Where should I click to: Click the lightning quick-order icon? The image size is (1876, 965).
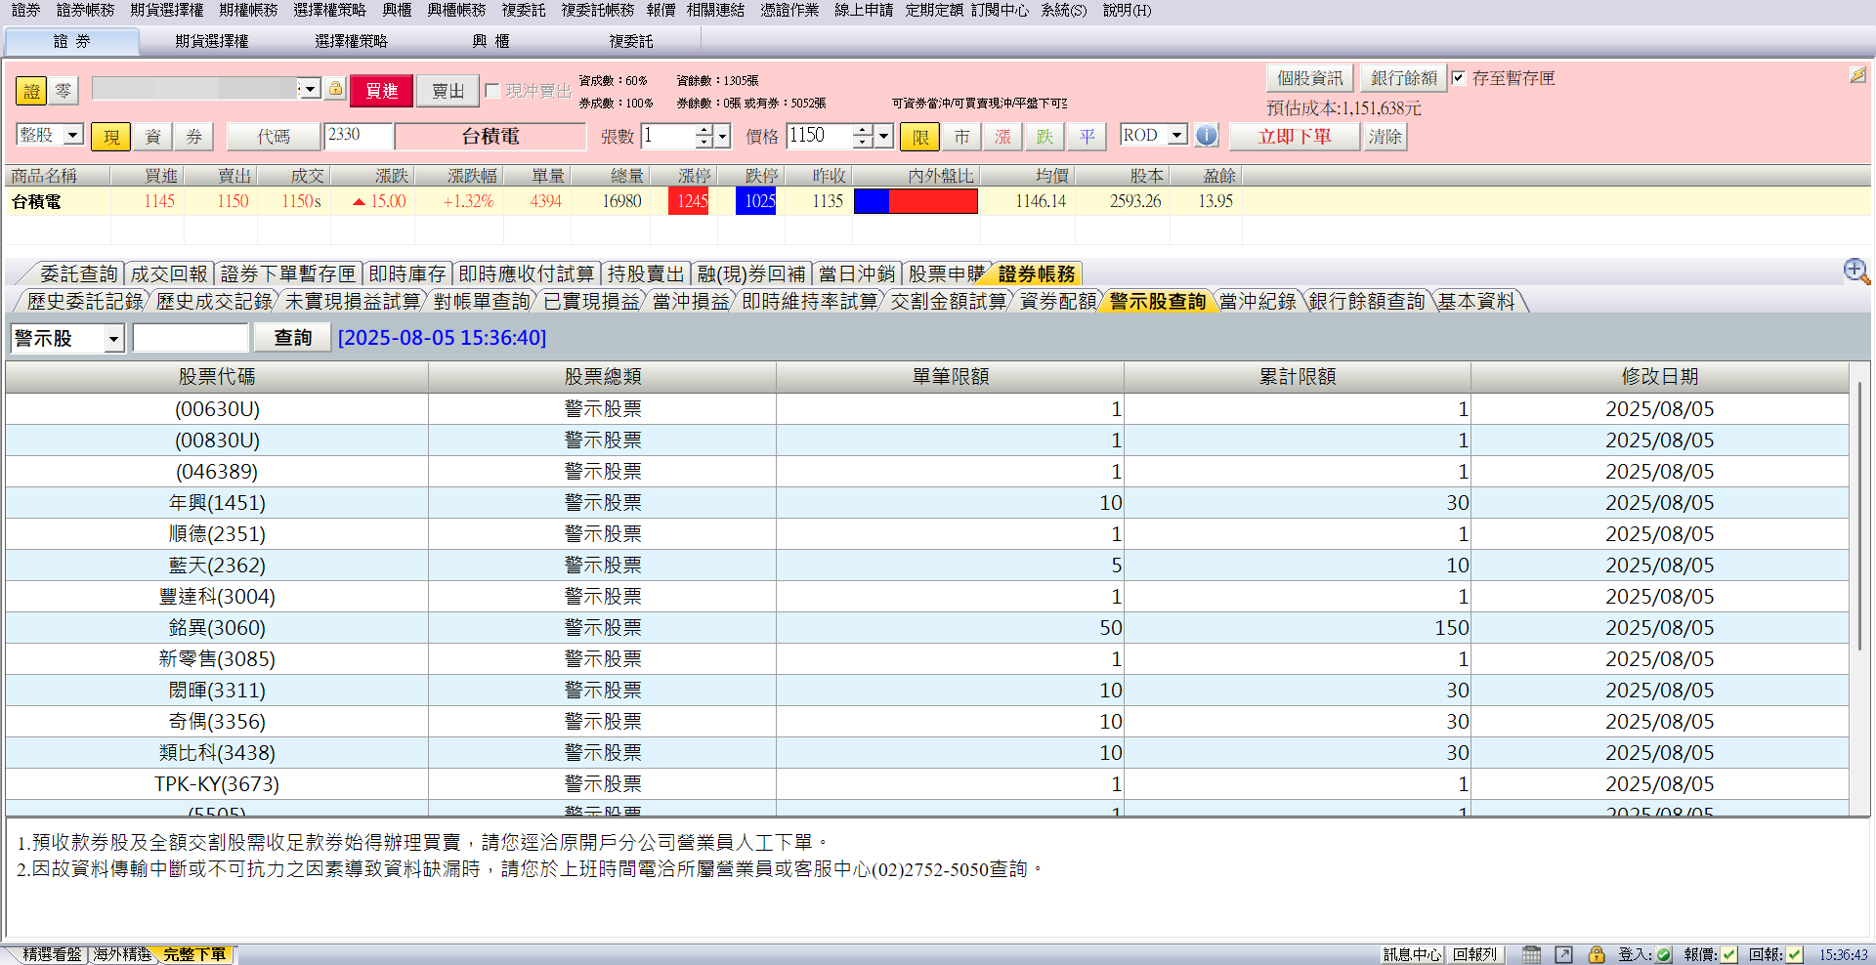click(x=1857, y=75)
